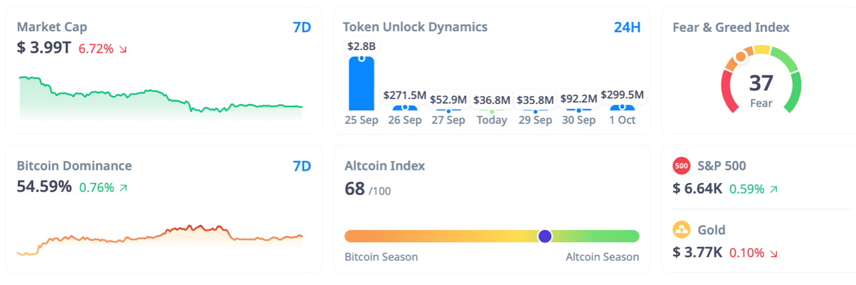Click the Bitcoin Dominance sparkline chart
Screen dimensions: 856x285
(x=161, y=239)
